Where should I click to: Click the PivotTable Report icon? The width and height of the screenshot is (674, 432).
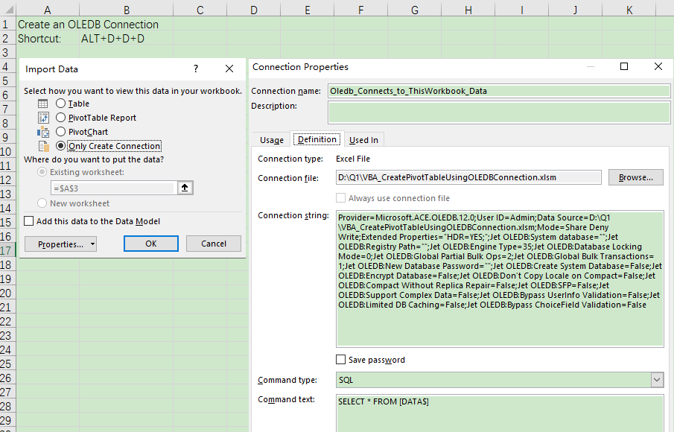pyautogui.click(x=42, y=117)
